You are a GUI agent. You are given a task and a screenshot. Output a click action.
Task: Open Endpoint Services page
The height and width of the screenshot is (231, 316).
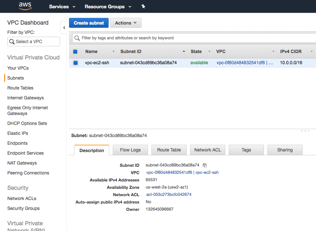pyautogui.click(x=25, y=153)
